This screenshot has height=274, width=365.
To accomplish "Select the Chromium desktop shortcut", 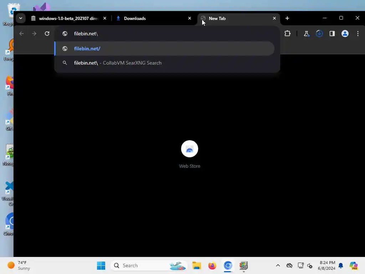I will pyautogui.click(x=9, y=224).
